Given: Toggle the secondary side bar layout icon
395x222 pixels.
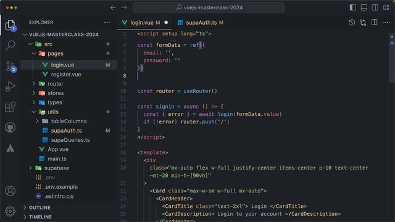Looking at the screenshot, I should [375, 7].
